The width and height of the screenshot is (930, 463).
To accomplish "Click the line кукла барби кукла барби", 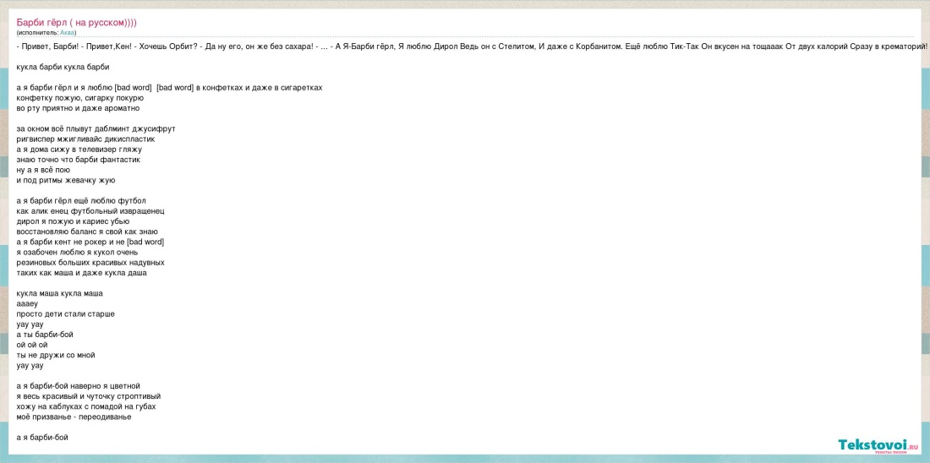I will pos(63,67).
